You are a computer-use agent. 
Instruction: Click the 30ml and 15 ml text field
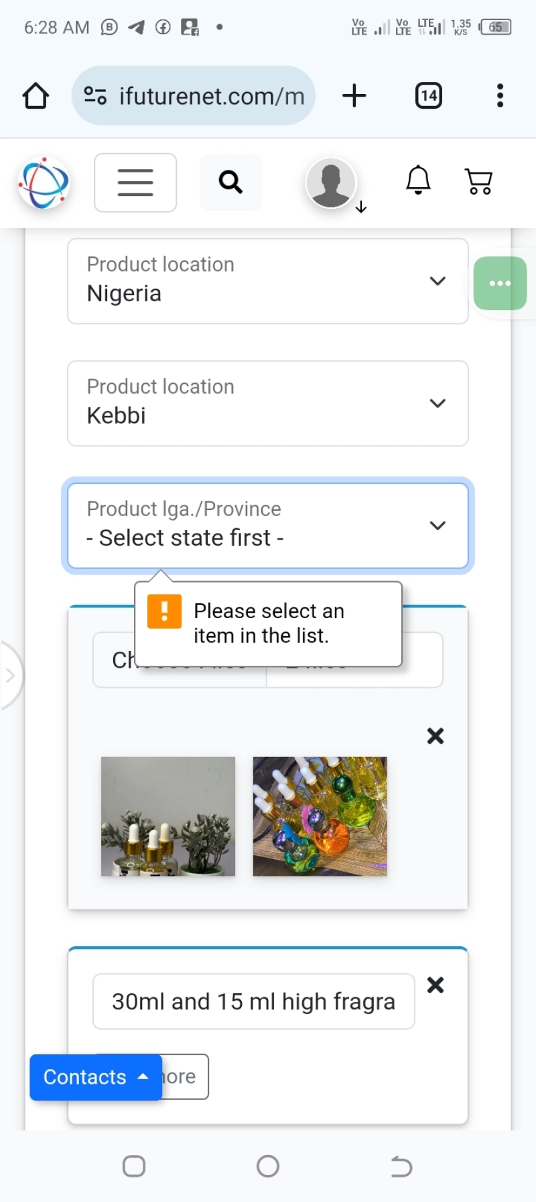click(253, 1001)
